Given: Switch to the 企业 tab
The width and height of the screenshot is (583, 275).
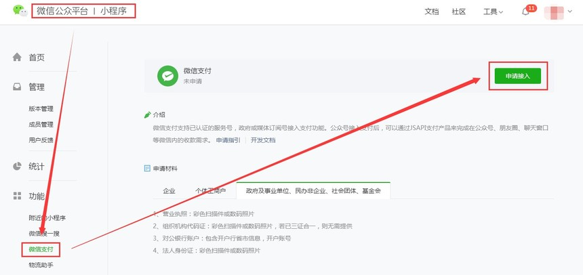Looking at the screenshot, I should pyautogui.click(x=169, y=191).
